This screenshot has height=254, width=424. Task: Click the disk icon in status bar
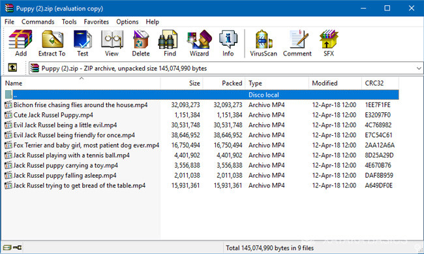tap(7, 247)
